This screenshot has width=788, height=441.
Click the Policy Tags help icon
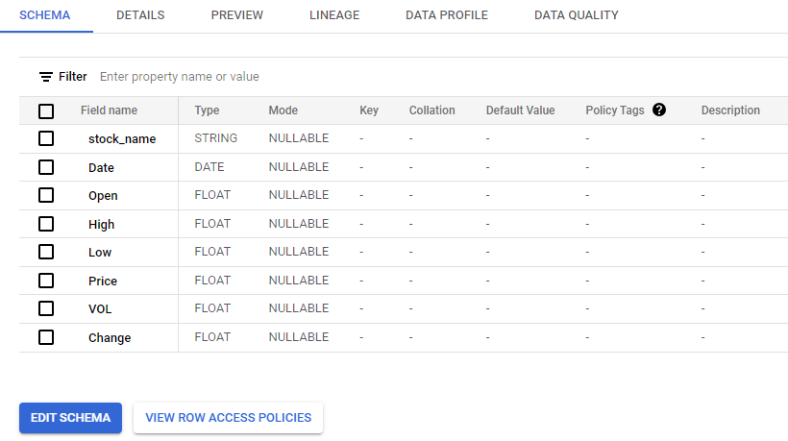click(x=659, y=110)
